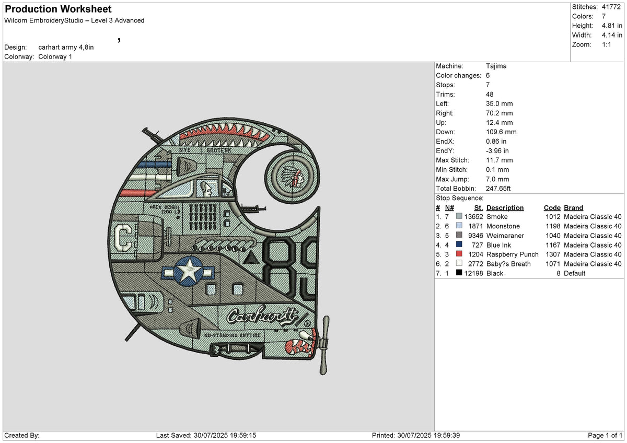627x443 pixels.
Task: Click the Smoke color swatch
Action: pos(459,217)
